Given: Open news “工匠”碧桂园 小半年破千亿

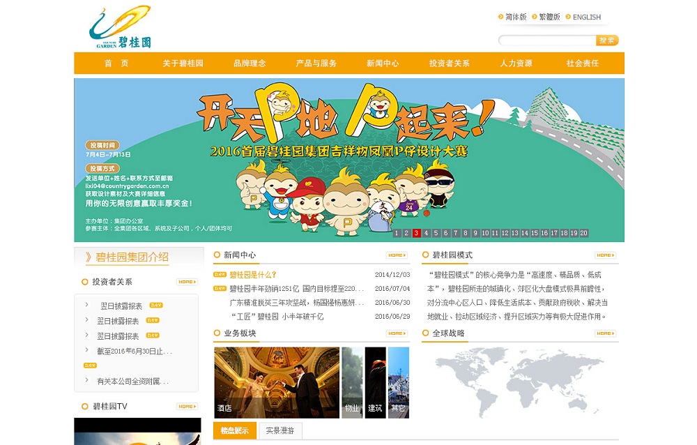Looking at the screenshot, I should tap(277, 317).
